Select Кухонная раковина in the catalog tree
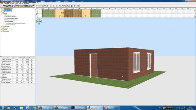Screen dimensions: 196x110 [x=11, y=16]
